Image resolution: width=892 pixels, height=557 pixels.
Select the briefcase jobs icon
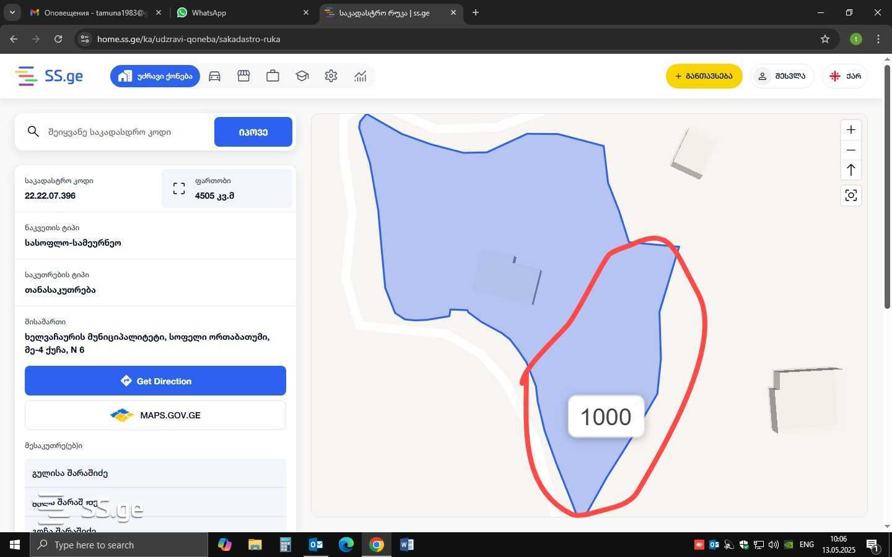tap(273, 76)
